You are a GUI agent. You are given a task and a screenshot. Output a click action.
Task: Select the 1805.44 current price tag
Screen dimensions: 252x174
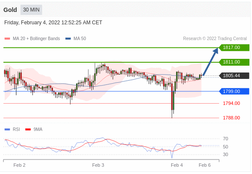point(234,75)
